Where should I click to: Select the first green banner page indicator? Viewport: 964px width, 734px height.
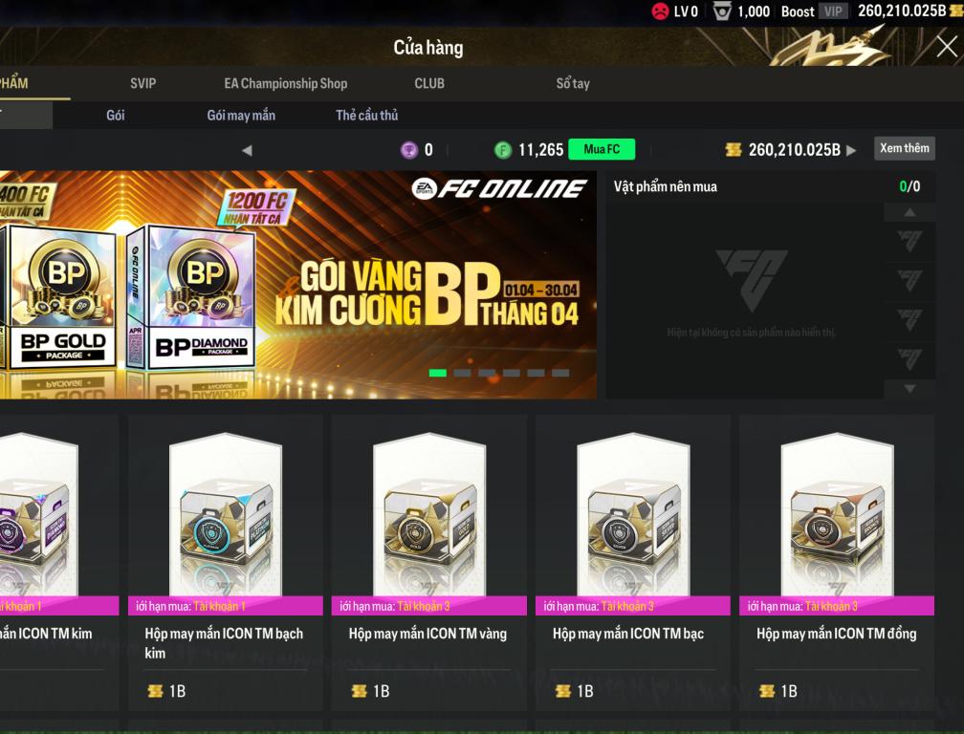[x=438, y=373]
